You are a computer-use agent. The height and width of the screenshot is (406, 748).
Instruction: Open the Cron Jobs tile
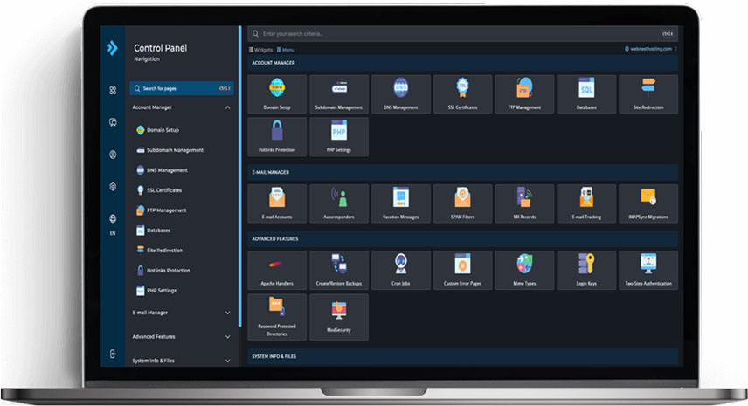401,270
